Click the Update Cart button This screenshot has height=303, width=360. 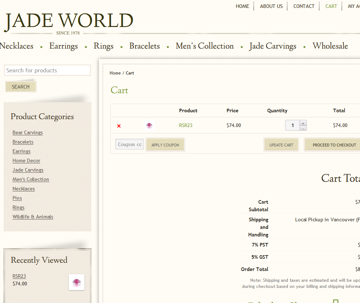pyautogui.click(x=281, y=145)
